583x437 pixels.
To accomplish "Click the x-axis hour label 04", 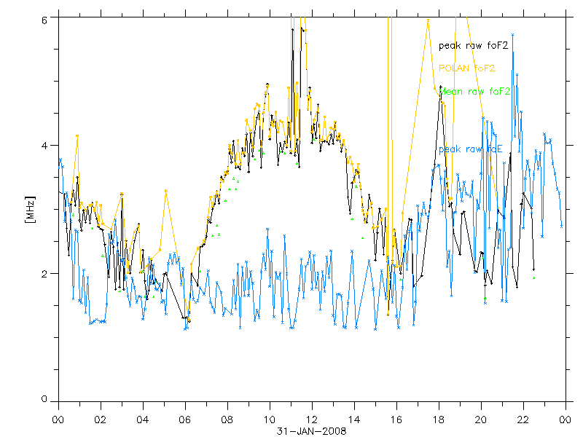I will (x=142, y=420).
